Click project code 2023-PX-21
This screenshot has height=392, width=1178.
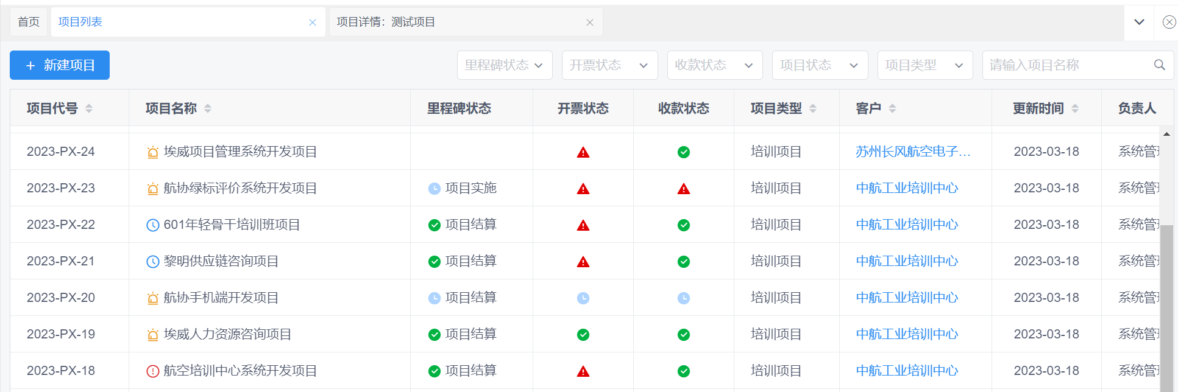pyautogui.click(x=61, y=261)
